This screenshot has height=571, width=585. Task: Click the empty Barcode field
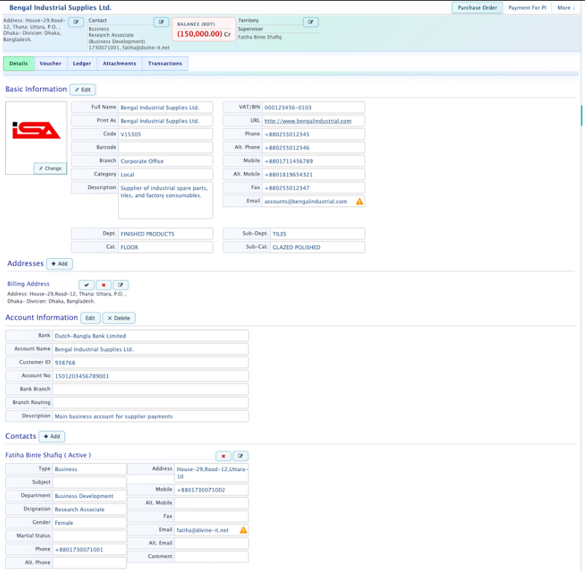click(166, 147)
